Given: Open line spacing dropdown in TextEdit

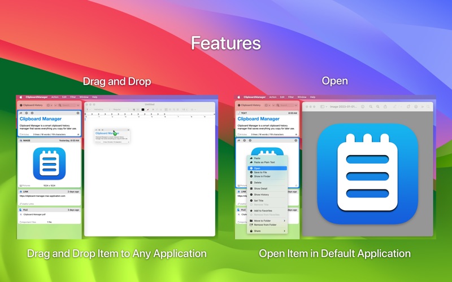Looking at the screenshot, I should point(185,109).
